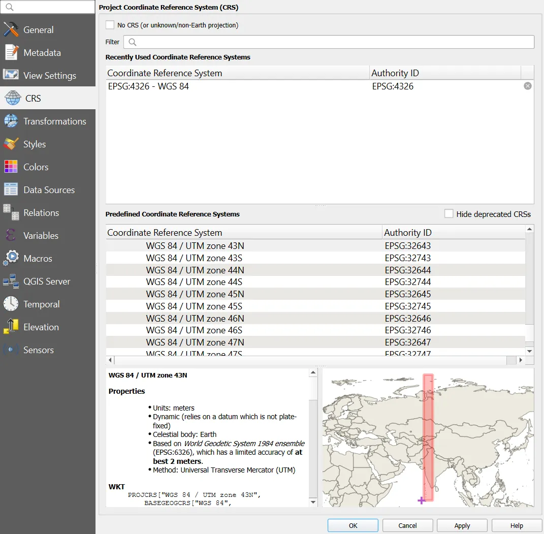This screenshot has width=544, height=534.
Task: Confirm with the OK button
Action: pos(353,525)
